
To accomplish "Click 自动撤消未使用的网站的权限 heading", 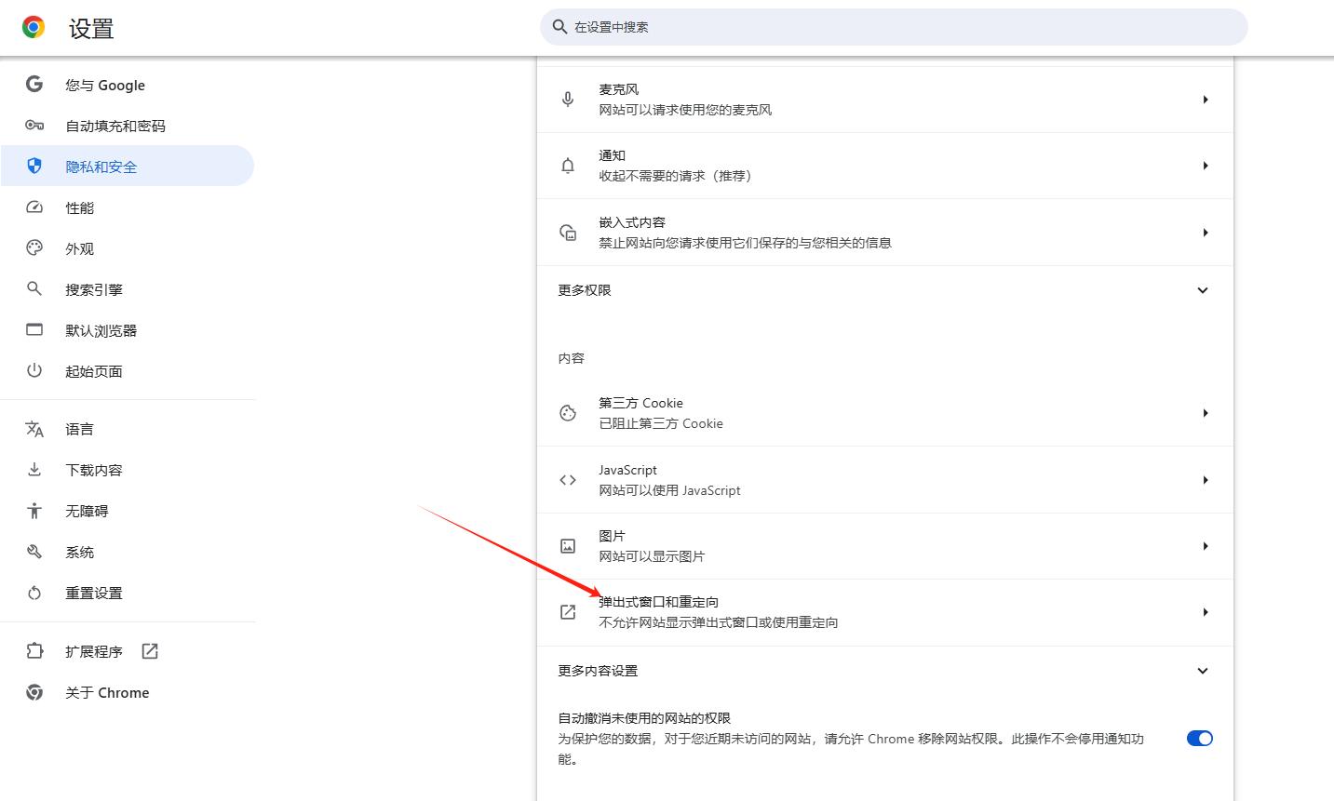I will click(644, 718).
